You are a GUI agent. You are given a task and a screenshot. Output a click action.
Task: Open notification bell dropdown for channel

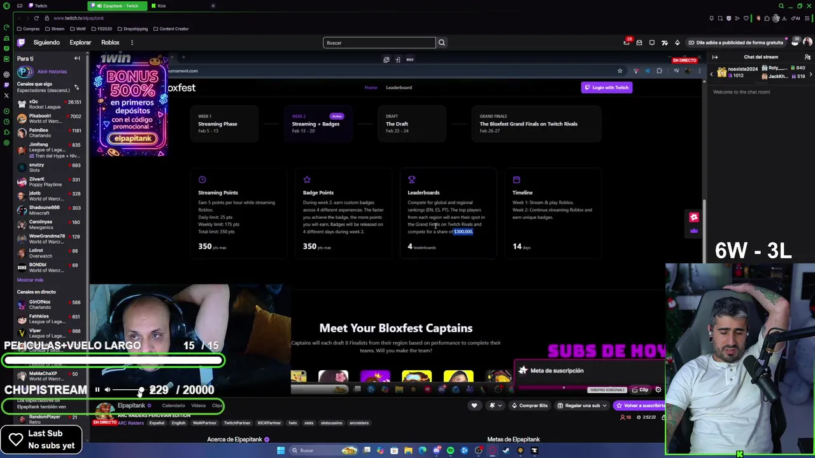pos(495,405)
